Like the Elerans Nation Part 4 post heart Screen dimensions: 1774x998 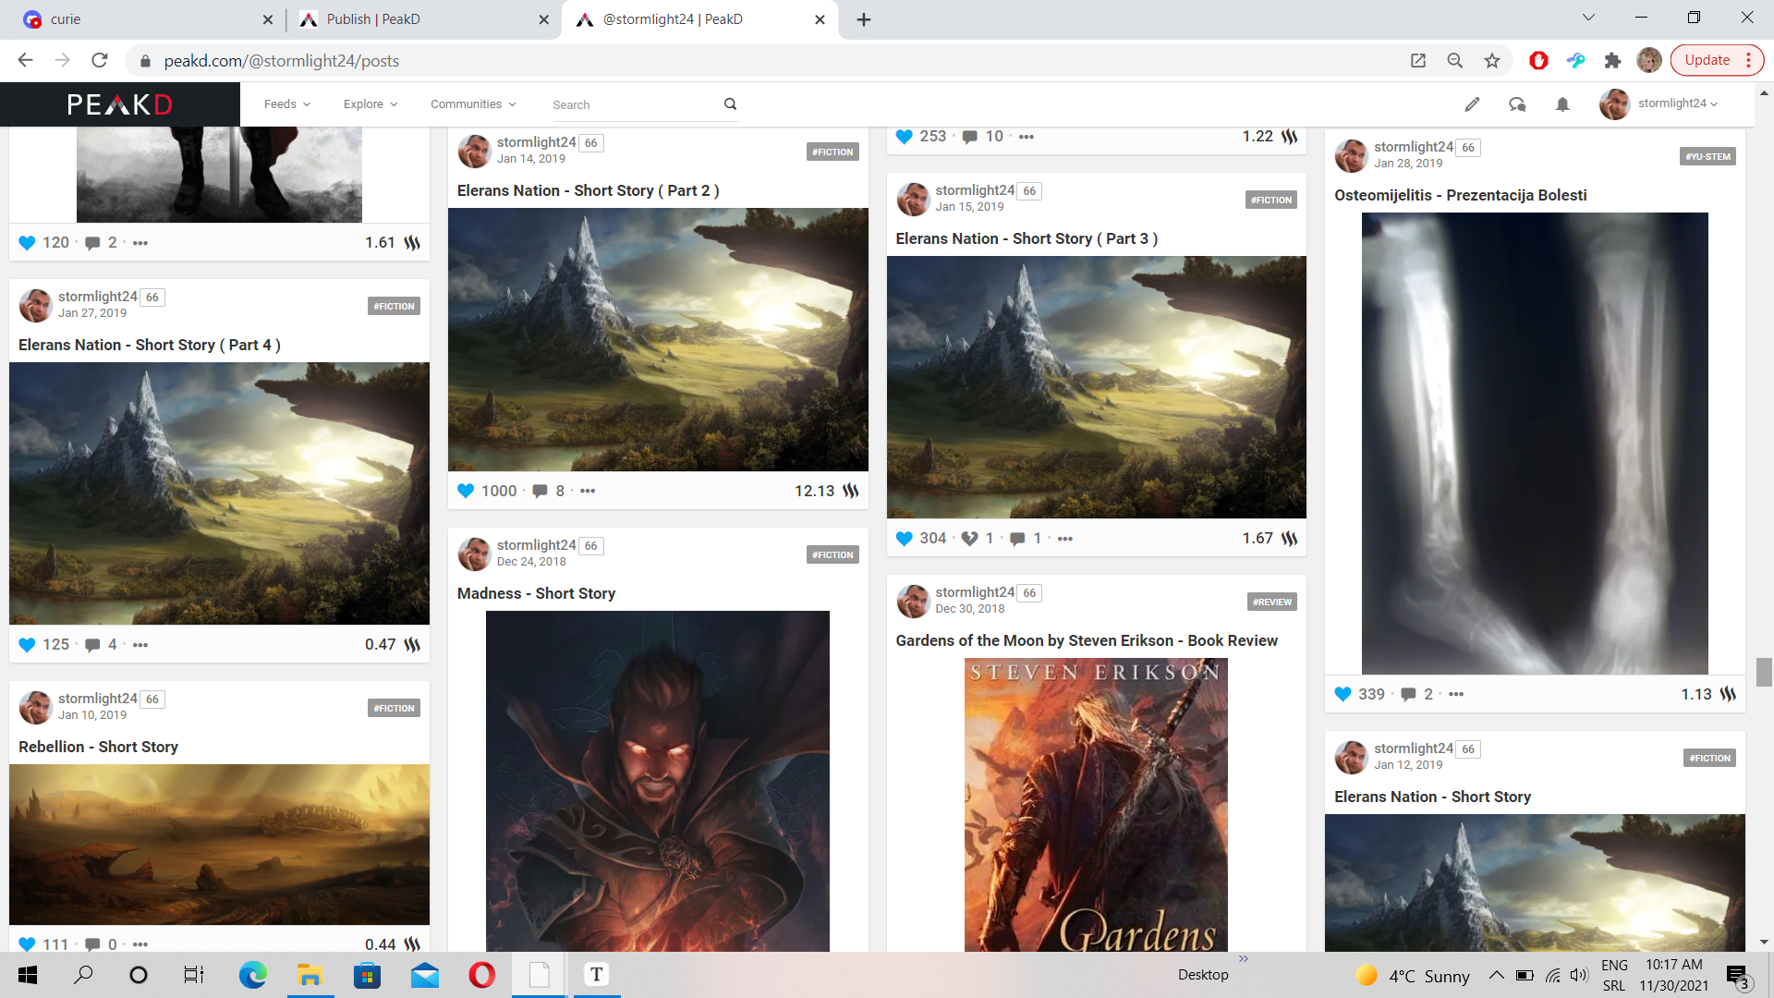[27, 645]
